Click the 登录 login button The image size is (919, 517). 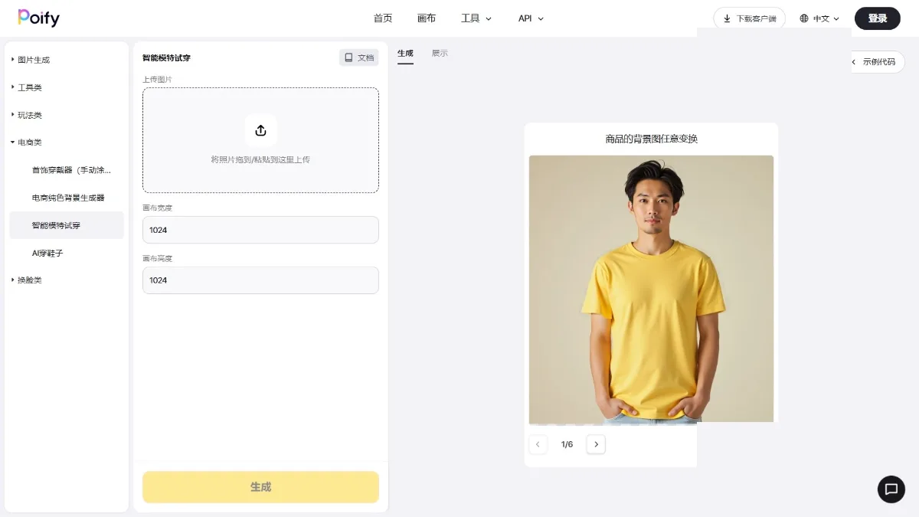878,18
